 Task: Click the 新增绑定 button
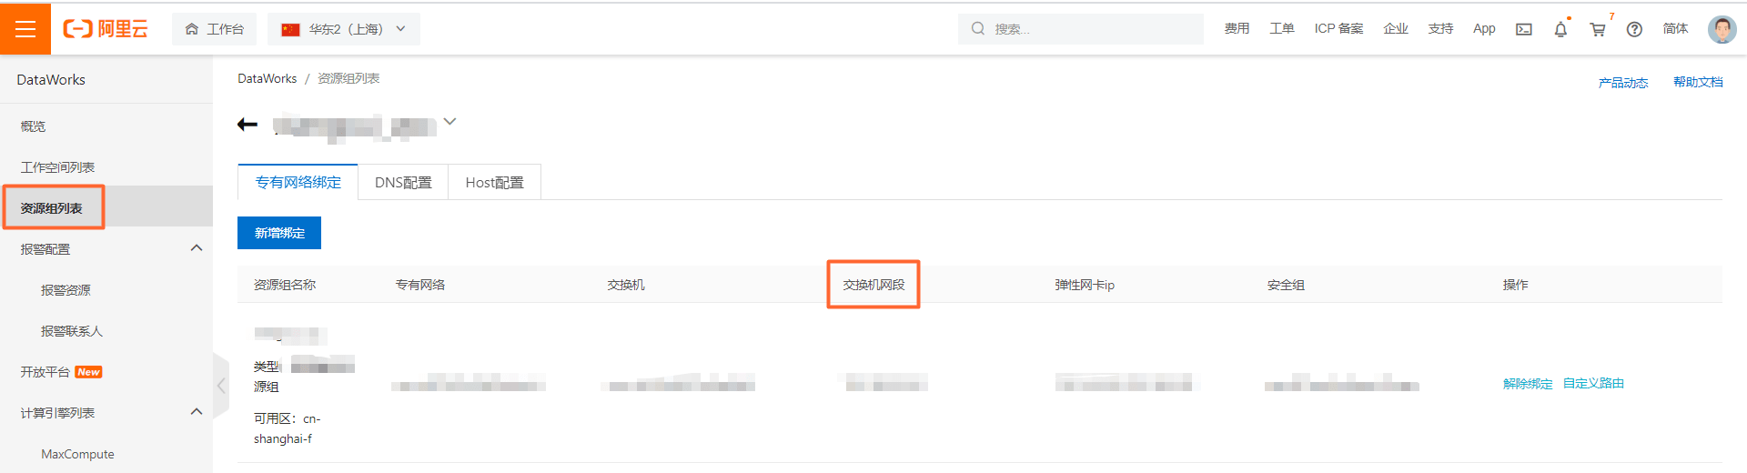[x=279, y=233]
